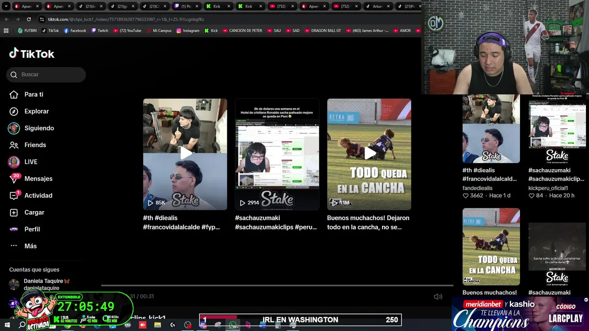Click #th #diealis caption under first video
589x331 pixels.
tap(181, 223)
